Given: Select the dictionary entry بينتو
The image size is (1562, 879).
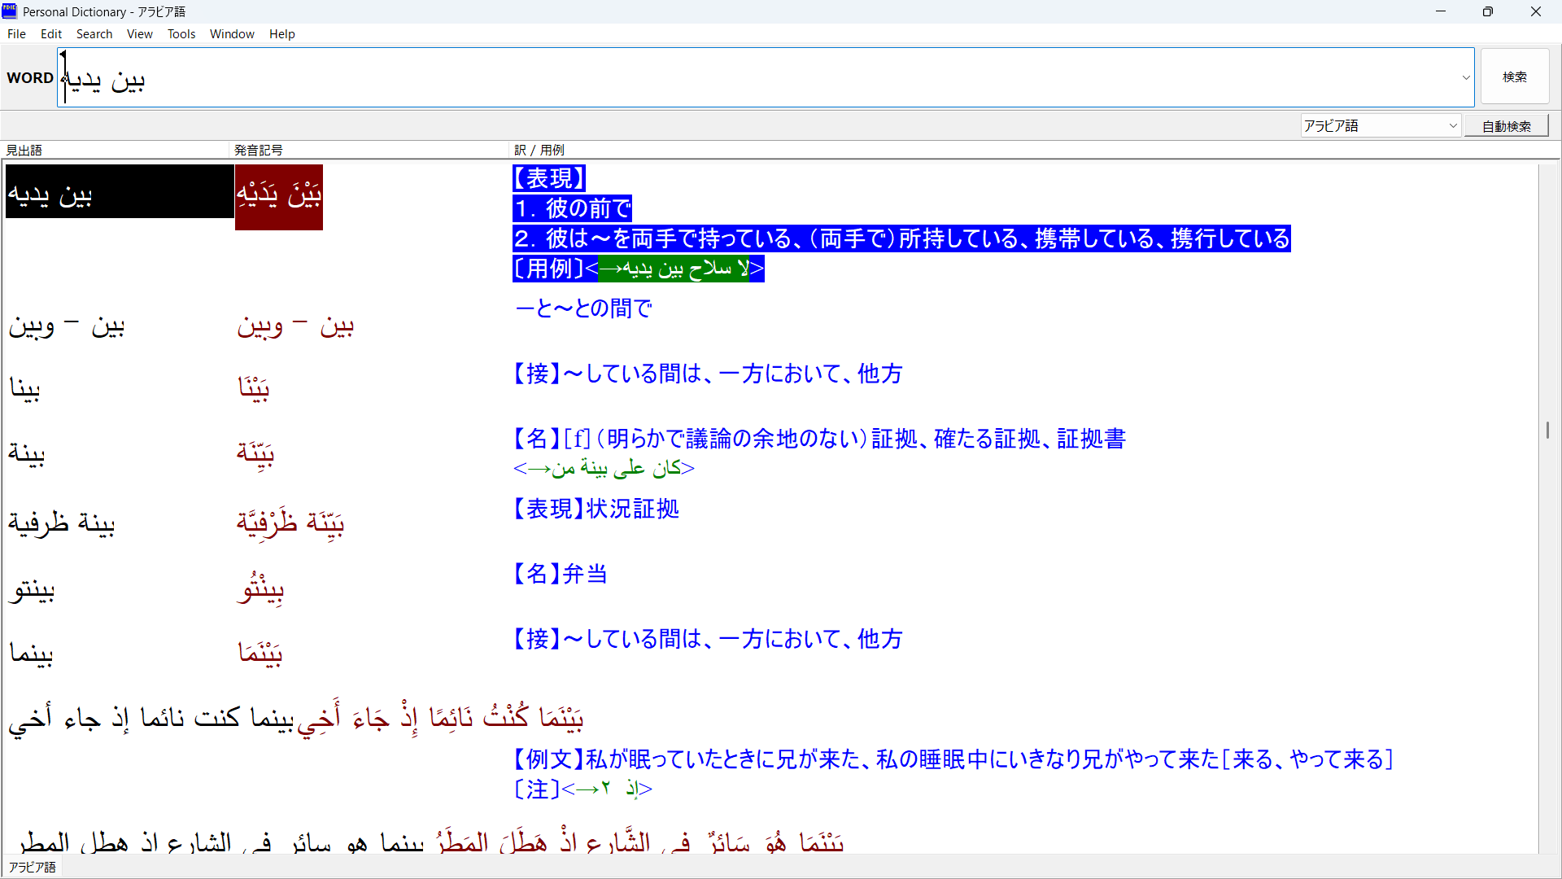Looking at the screenshot, I should (31, 588).
